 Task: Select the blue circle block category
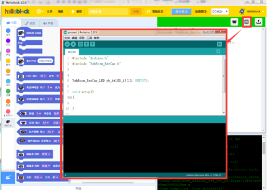click(x=8, y=30)
